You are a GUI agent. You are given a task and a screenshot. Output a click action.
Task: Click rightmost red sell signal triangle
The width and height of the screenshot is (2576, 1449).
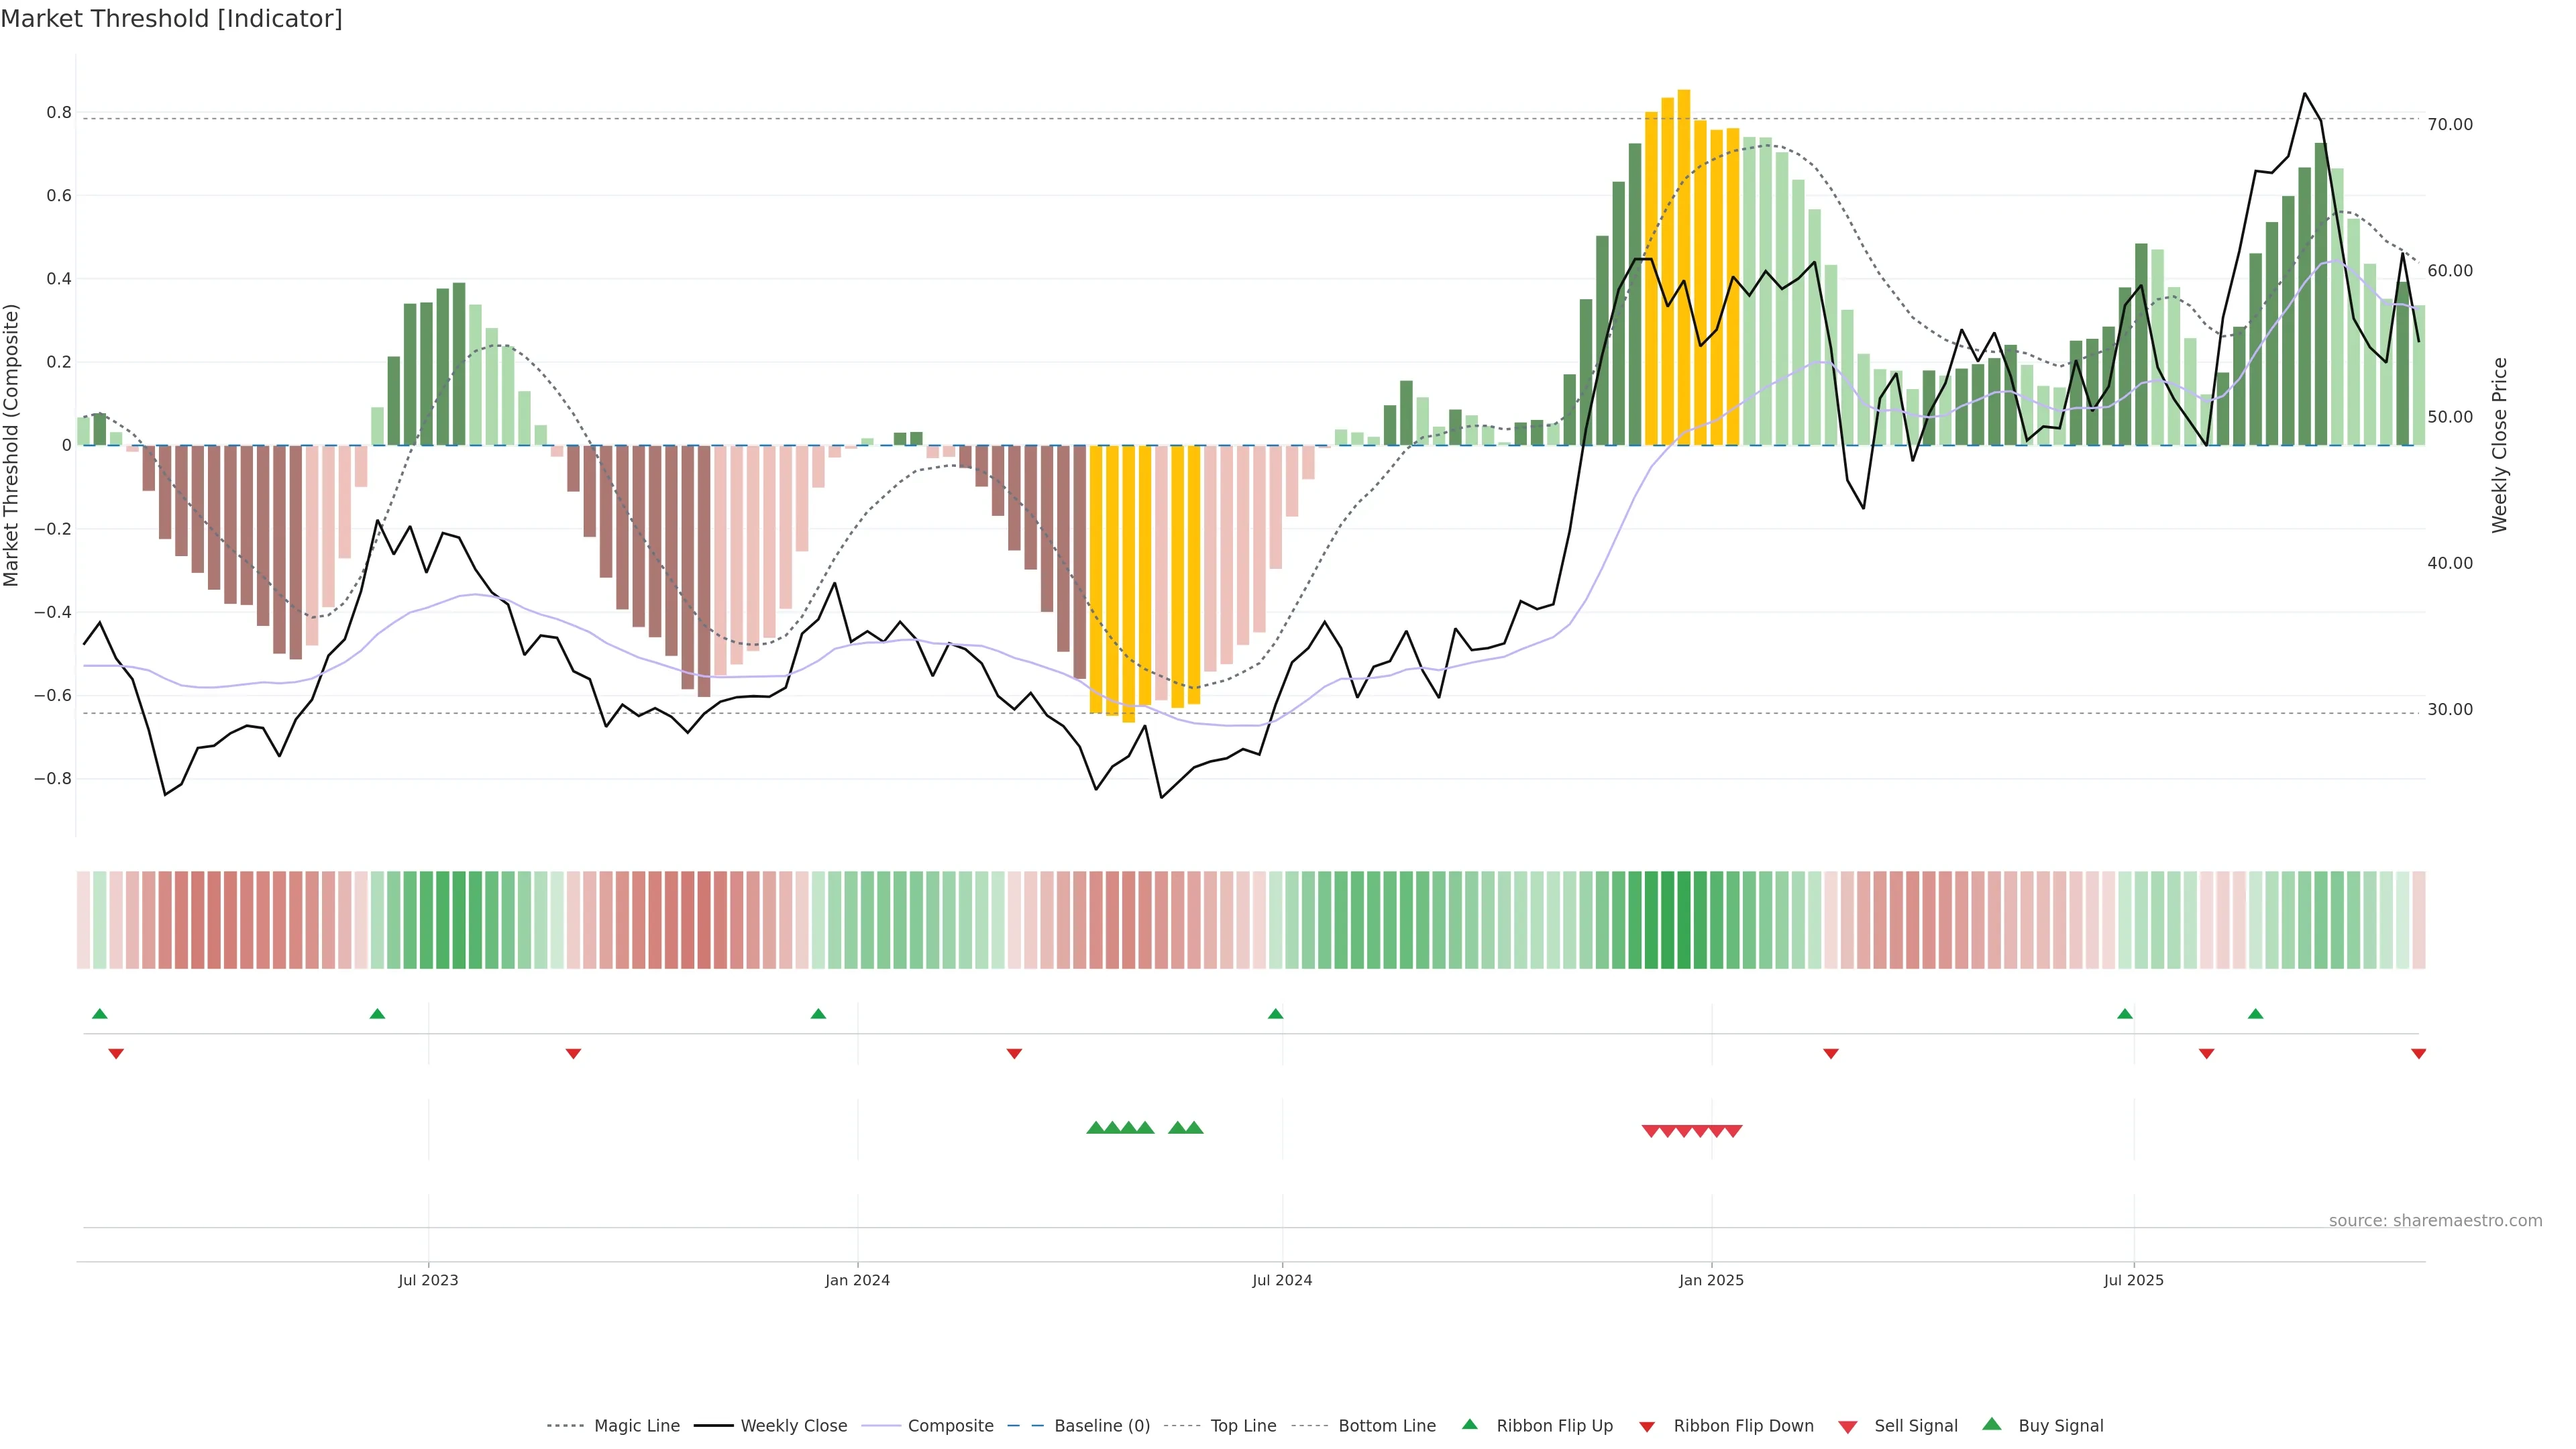point(1733,1131)
